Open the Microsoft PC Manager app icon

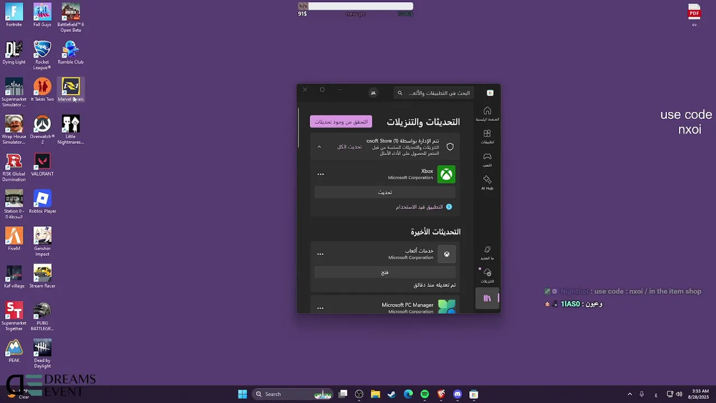pyautogui.click(x=446, y=307)
